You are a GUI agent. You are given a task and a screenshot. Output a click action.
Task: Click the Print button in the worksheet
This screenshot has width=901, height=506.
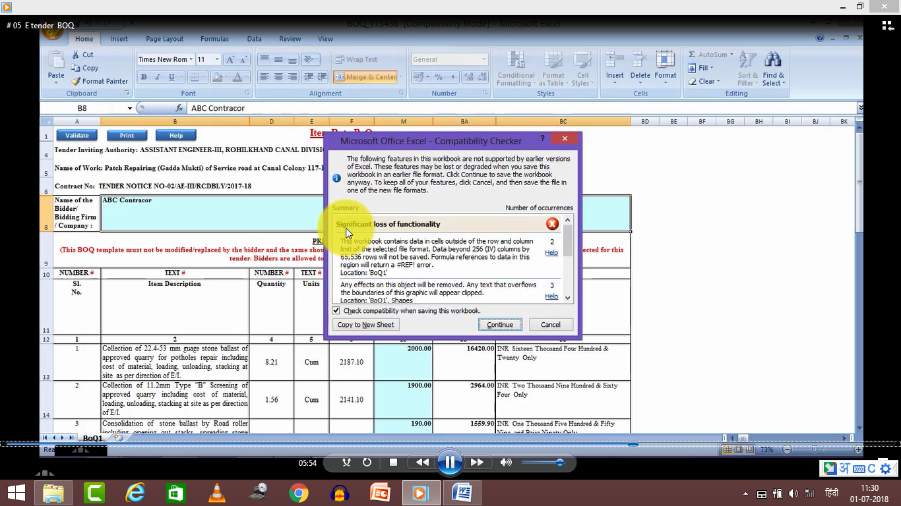(x=127, y=135)
